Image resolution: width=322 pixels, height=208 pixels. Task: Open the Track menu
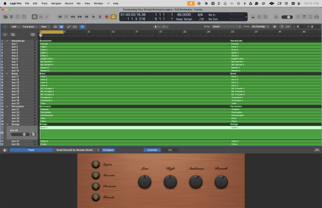(x=44, y=4)
